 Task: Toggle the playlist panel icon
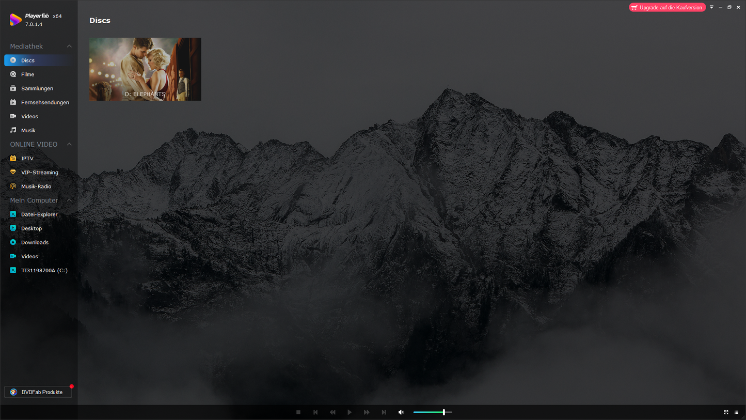point(736,412)
